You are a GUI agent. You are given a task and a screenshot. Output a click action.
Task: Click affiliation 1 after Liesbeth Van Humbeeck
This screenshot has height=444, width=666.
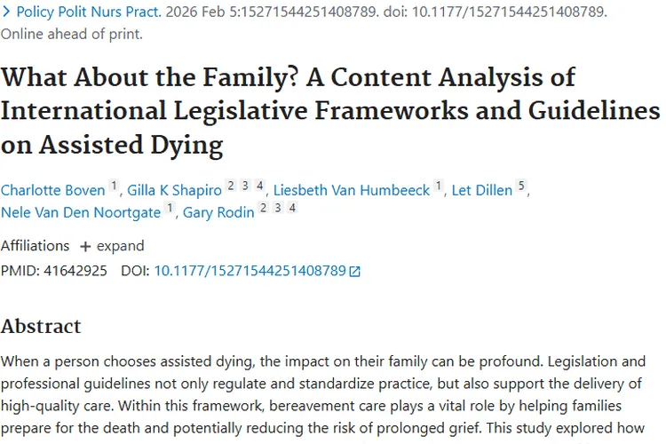[x=438, y=186]
